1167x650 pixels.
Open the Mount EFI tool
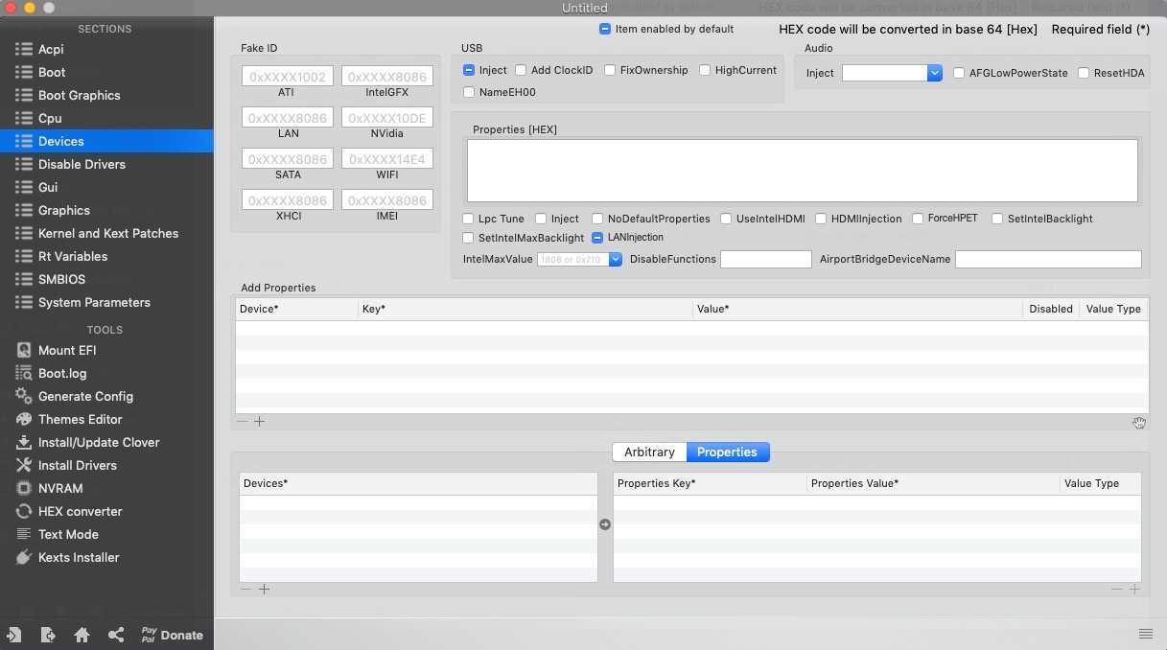67,350
